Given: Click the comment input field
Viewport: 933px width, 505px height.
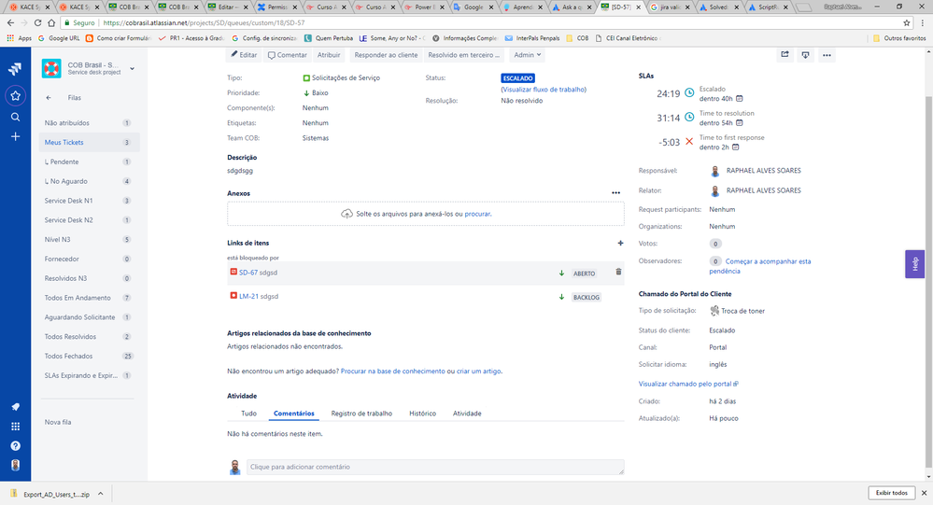Looking at the screenshot, I should tap(435, 467).
